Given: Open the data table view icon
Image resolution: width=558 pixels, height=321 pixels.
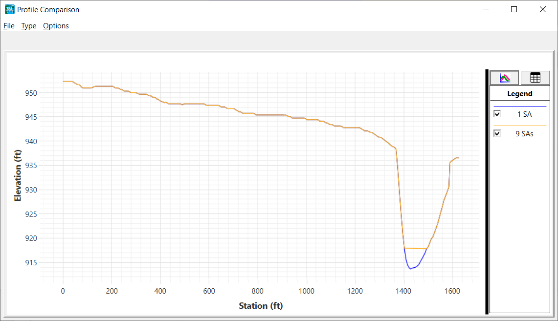Looking at the screenshot, I should 535,78.
